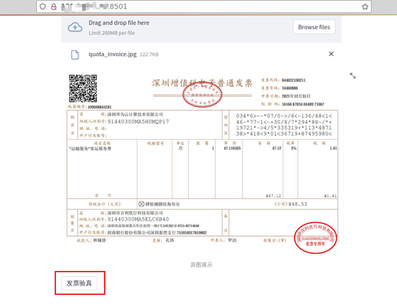Click the invoice date 2021年12月31日

(296, 96)
